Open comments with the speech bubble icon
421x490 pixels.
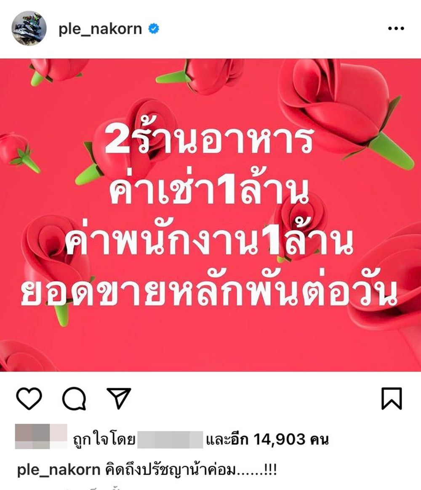point(74,398)
